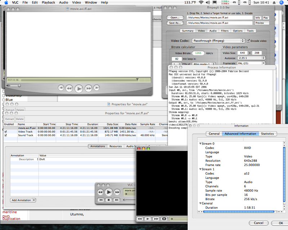Click the Preview button in ffmpegX
Screen dimensions: 288x230
click(x=262, y=23)
